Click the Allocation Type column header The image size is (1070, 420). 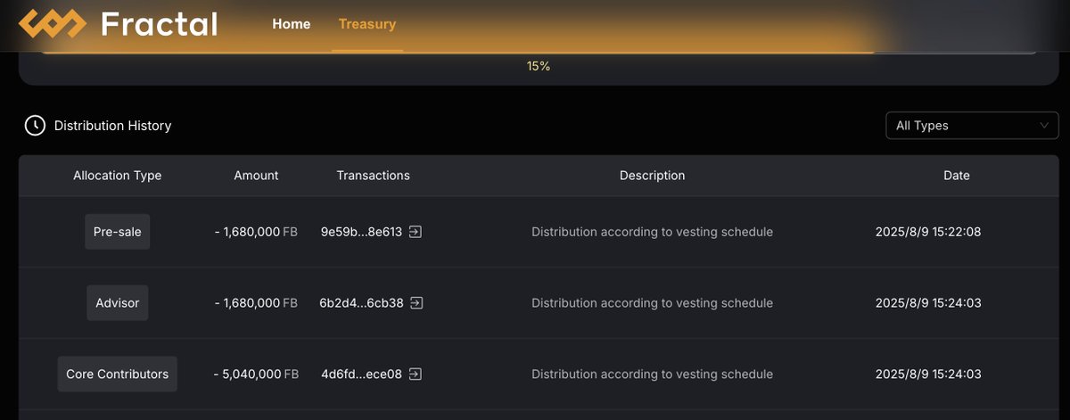coord(118,176)
